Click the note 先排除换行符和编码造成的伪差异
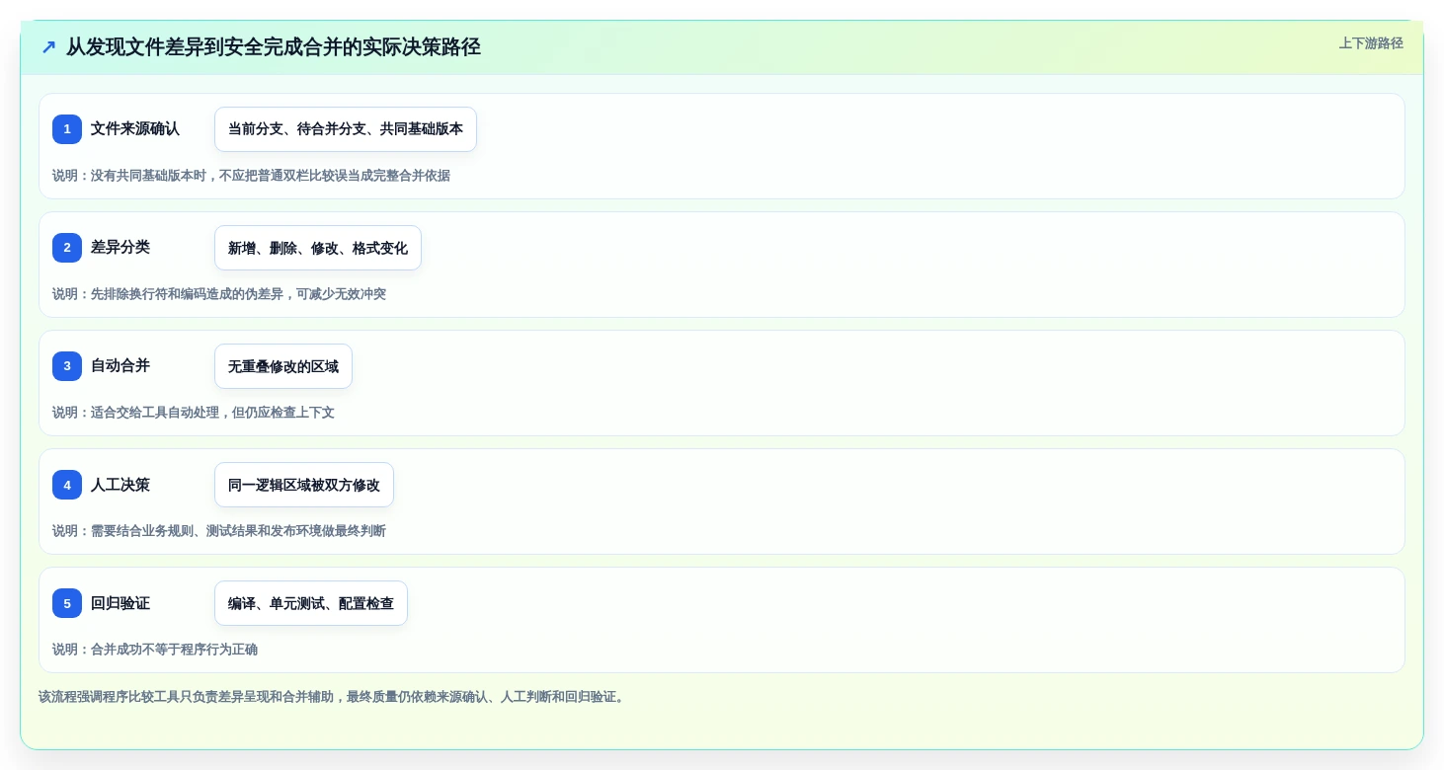This screenshot has height=770, width=1444. tap(219, 294)
